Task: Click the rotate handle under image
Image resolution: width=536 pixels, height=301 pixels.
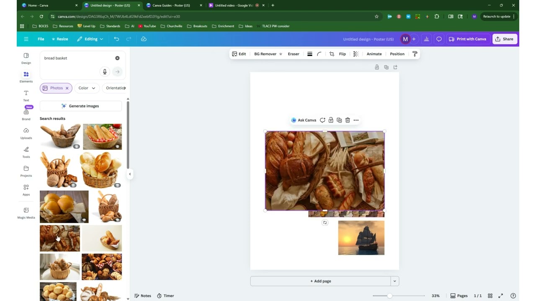Action: click(325, 223)
